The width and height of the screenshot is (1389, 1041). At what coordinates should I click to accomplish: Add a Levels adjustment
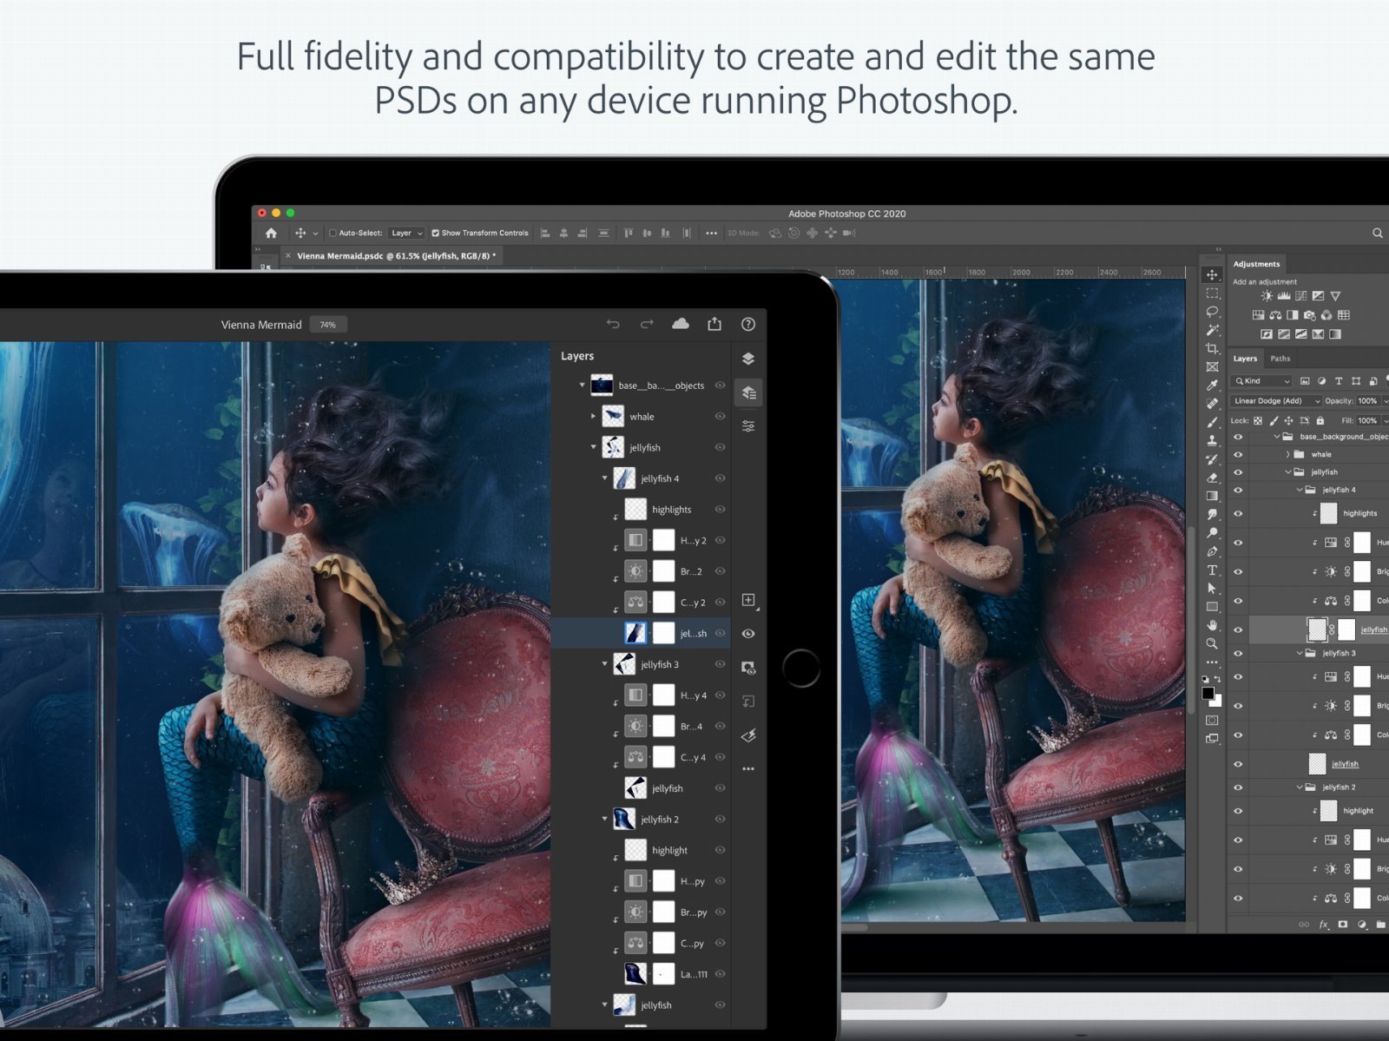point(1284,296)
